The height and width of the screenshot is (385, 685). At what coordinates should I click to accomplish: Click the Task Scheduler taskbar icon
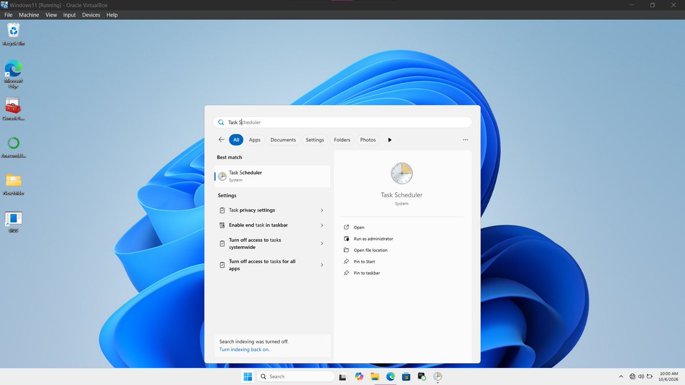pos(437,376)
